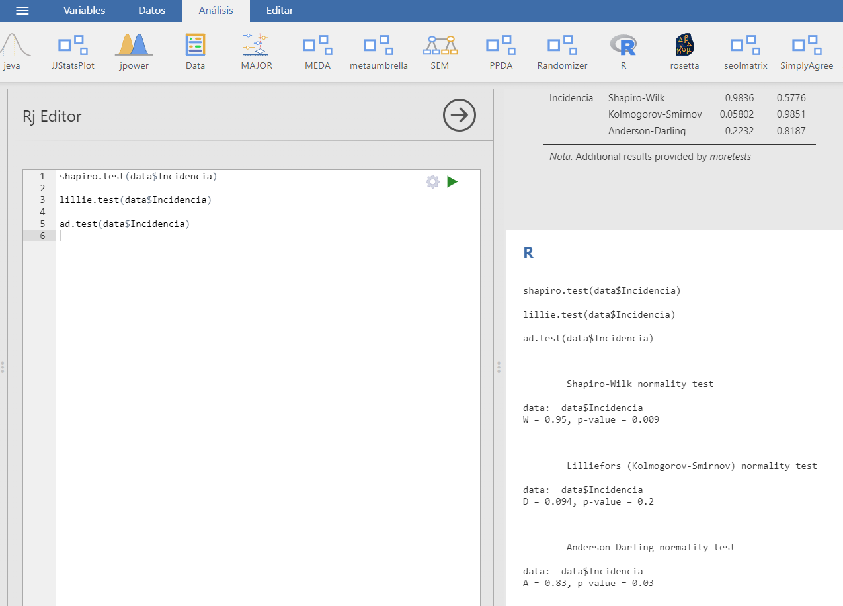
Task: Click the panel divider handle between editor and results
Action: point(499,367)
